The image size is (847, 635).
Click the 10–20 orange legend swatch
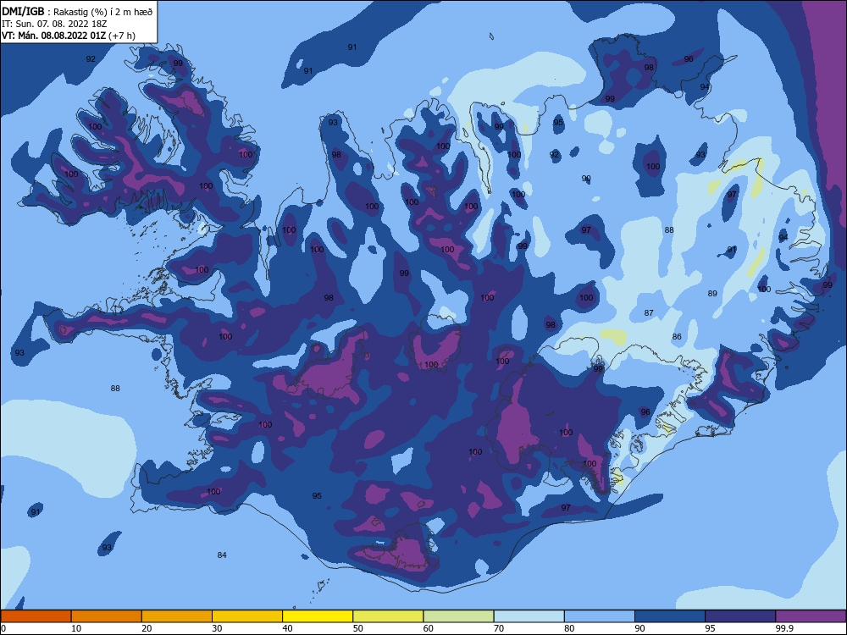107,616
